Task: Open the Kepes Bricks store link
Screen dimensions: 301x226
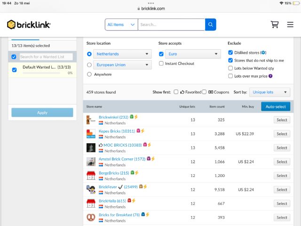Action: click(117, 131)
